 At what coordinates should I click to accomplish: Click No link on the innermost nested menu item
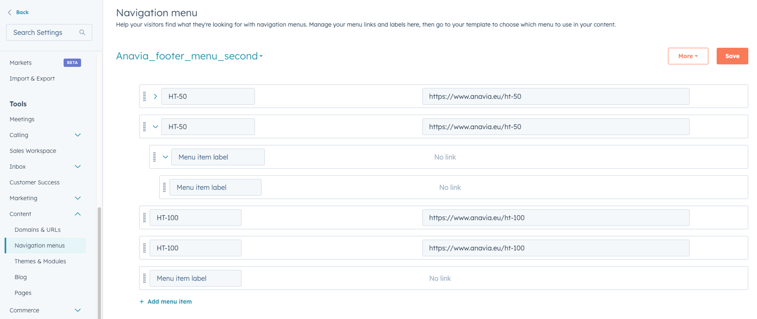coord(450,187)
